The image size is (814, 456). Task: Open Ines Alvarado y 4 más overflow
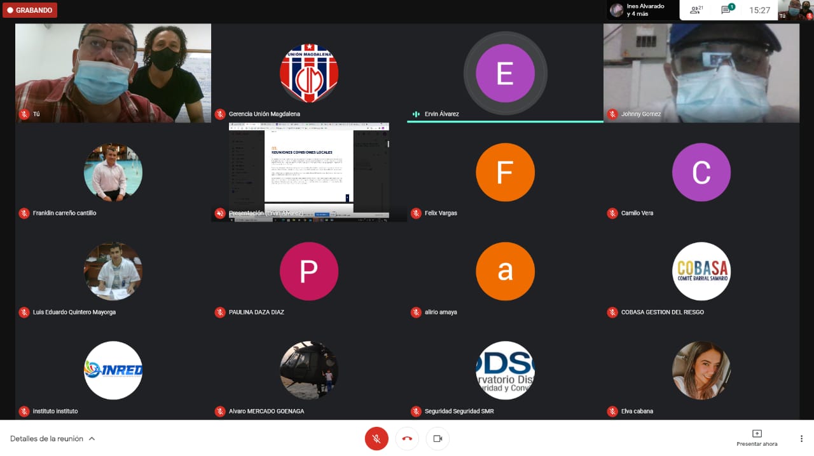point(642,10)
